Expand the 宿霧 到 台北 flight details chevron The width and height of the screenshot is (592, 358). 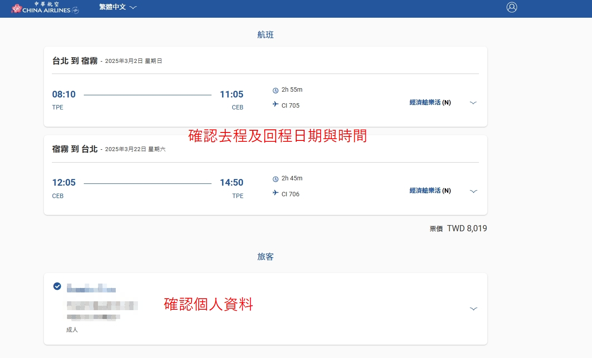pos(473,191)
